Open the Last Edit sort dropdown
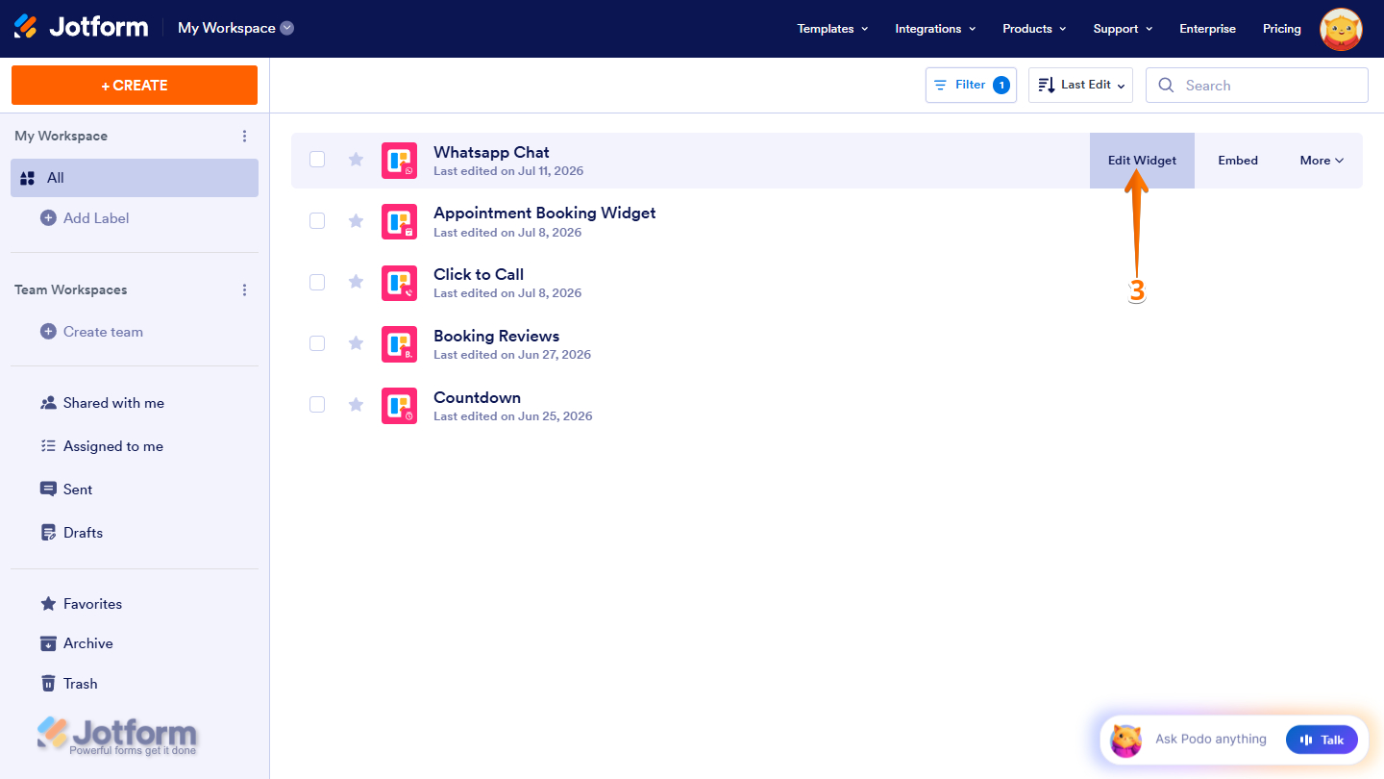 click(x=1080, y=86)
